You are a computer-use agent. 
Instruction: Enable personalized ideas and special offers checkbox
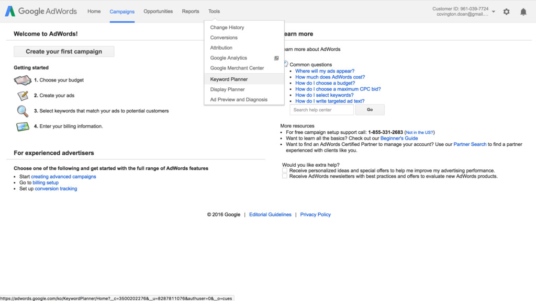284,170
